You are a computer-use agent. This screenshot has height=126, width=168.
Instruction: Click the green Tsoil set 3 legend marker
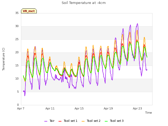[x=106, y=121]
